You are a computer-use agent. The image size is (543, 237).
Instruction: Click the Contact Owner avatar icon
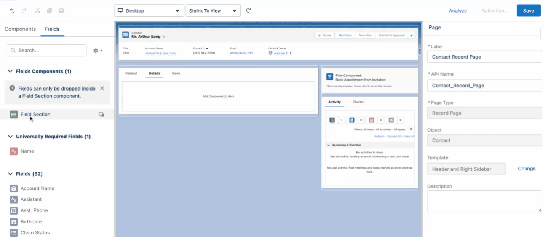(x=271, y=53)
